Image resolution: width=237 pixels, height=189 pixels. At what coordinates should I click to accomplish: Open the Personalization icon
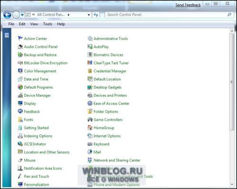[x=20, y=184]
